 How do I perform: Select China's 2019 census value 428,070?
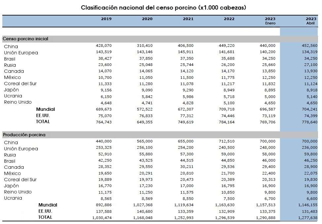[x=104, y=46]
